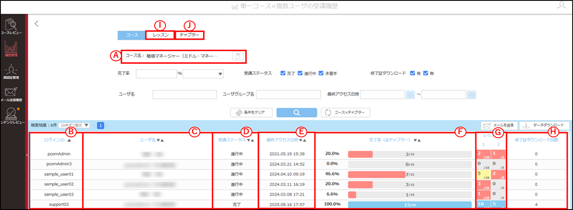Image resolution: width=573 pixels, height=210 pixels.
Task: Click the 修了証ダウンロード回数 column header
Action: click(537, 140)
